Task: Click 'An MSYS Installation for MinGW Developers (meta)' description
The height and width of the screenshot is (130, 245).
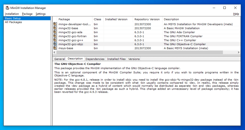Action: click(198, 24)
